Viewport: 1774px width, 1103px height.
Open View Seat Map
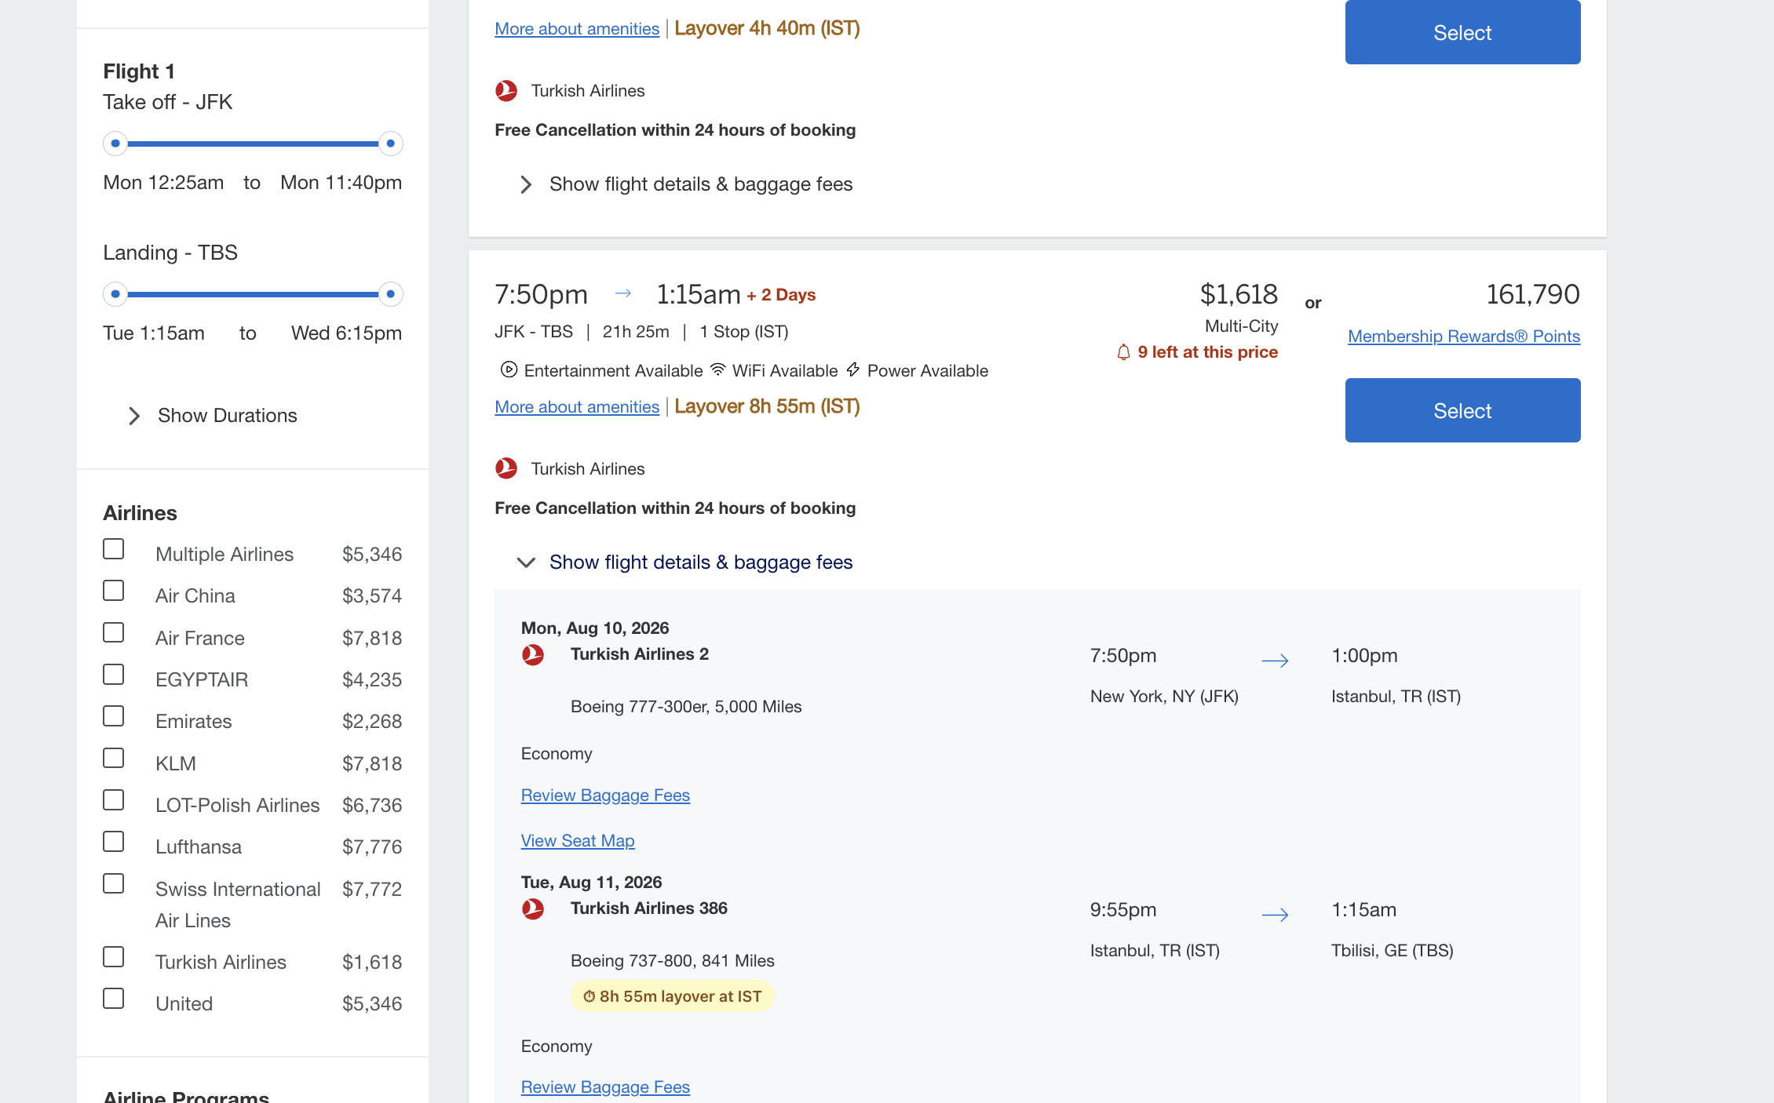[577, 839]
